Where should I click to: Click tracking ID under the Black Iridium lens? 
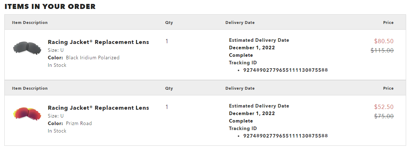coord(285,70)
